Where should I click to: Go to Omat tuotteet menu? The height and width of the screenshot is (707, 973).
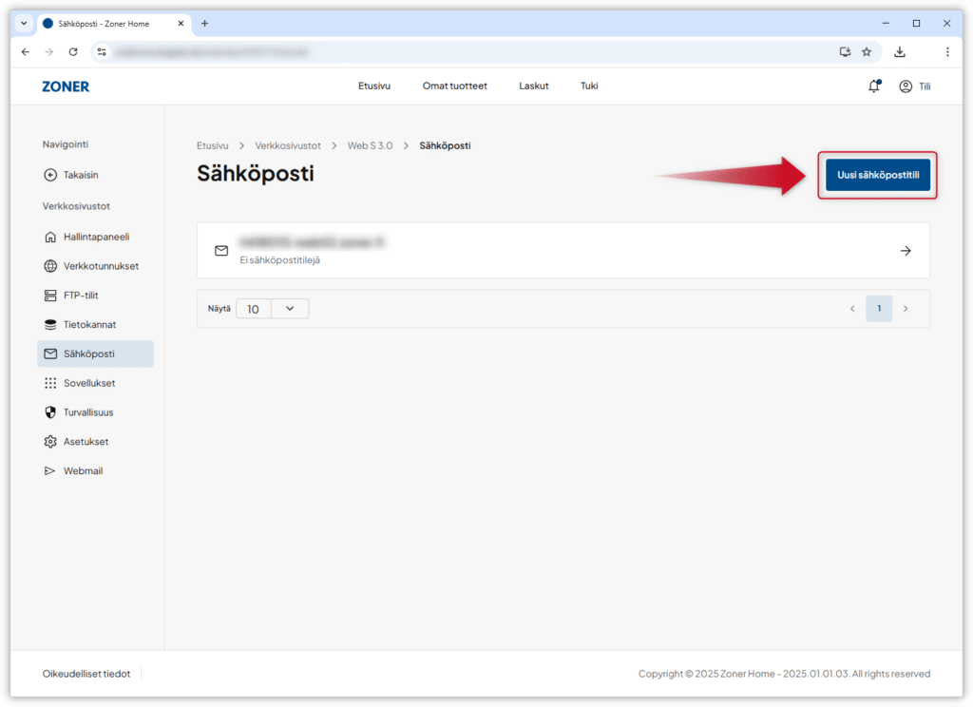click(454, 86)
